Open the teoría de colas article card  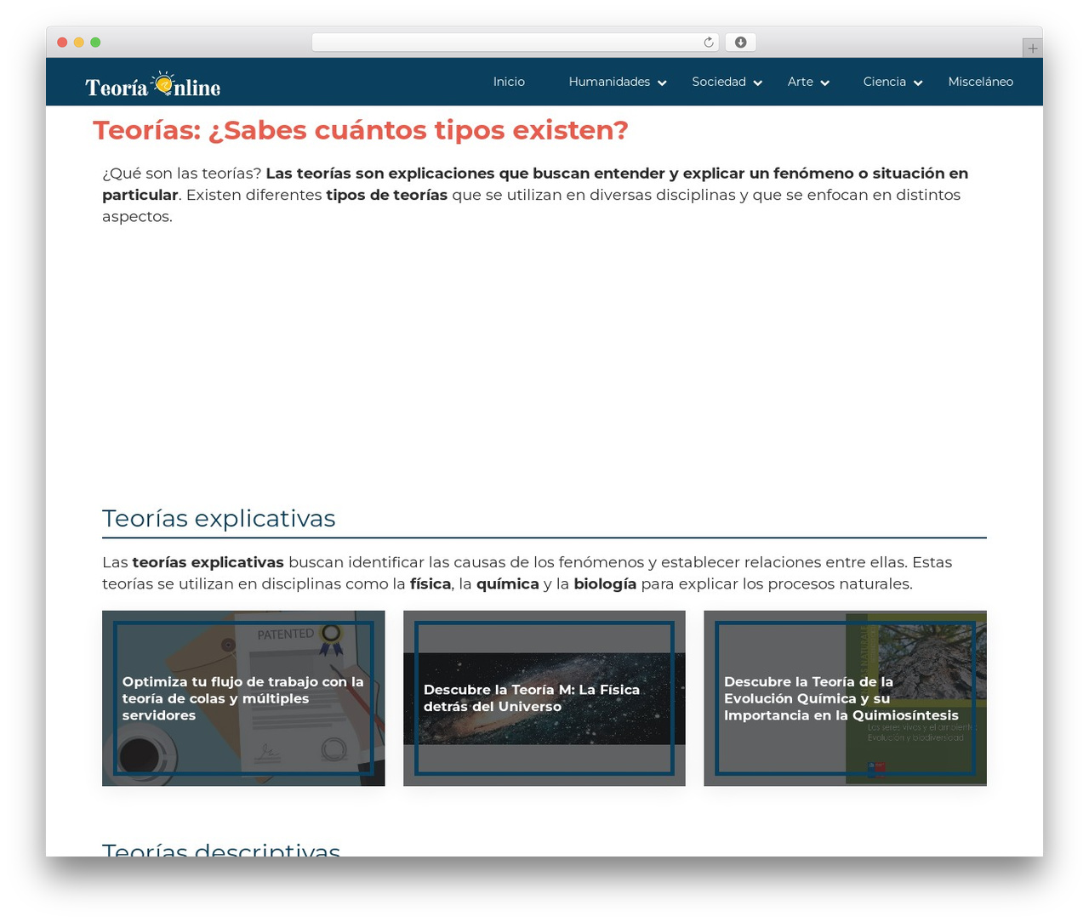click(243, 698)
